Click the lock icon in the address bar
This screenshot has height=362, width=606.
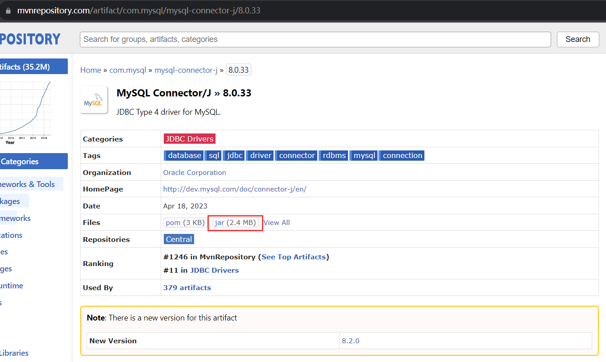point(8,11)
